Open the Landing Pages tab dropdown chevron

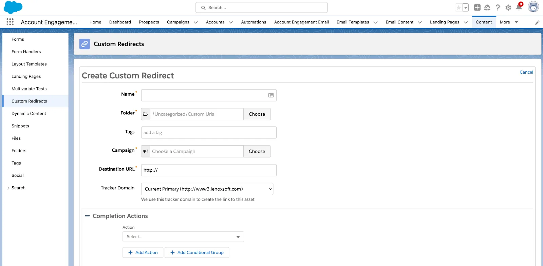466,22
